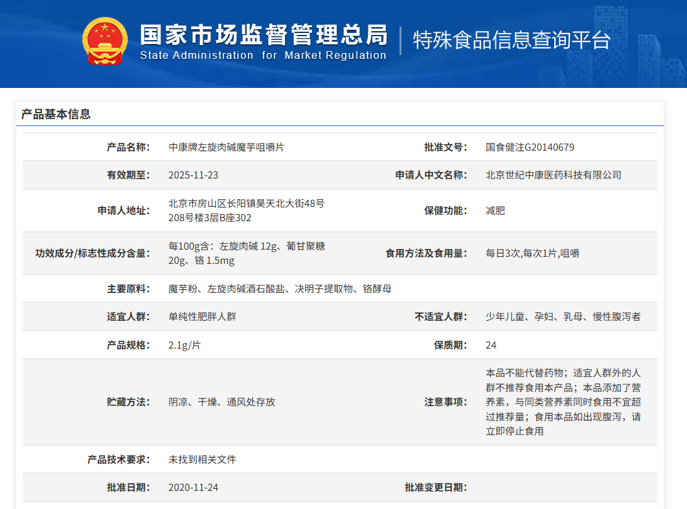
Task: Click the approval date 2020-11-24
Action: pos(193,488)
